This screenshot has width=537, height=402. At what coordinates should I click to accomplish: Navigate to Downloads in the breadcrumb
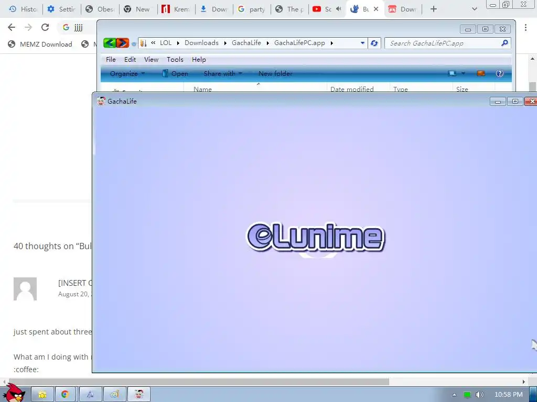(201, 43)
